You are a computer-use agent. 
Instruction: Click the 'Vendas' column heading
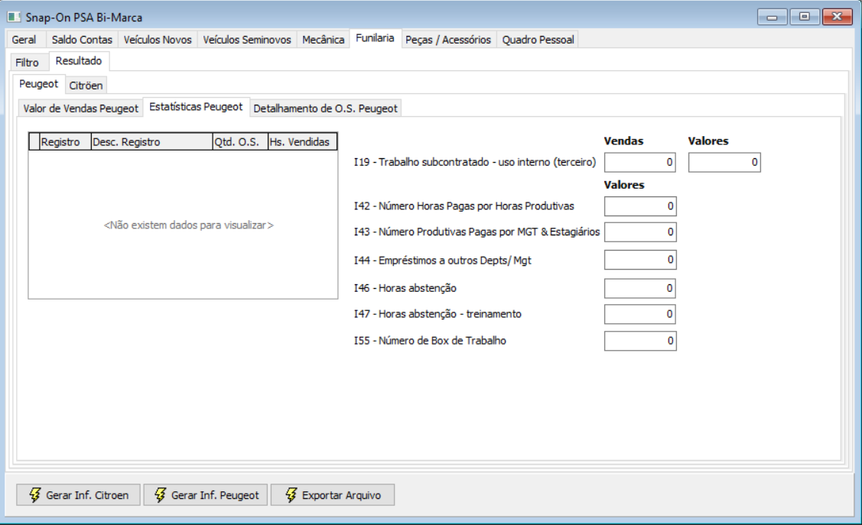point(623,141)
